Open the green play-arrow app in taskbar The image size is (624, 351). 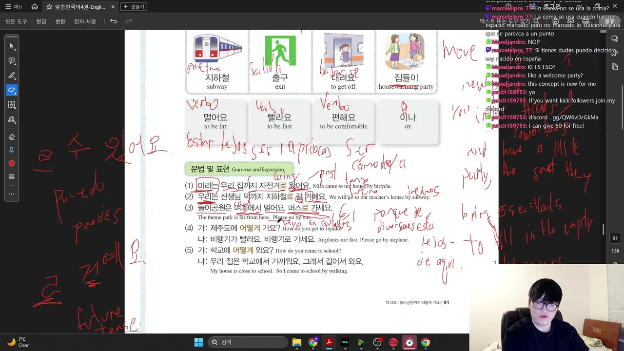pos(361,342)
